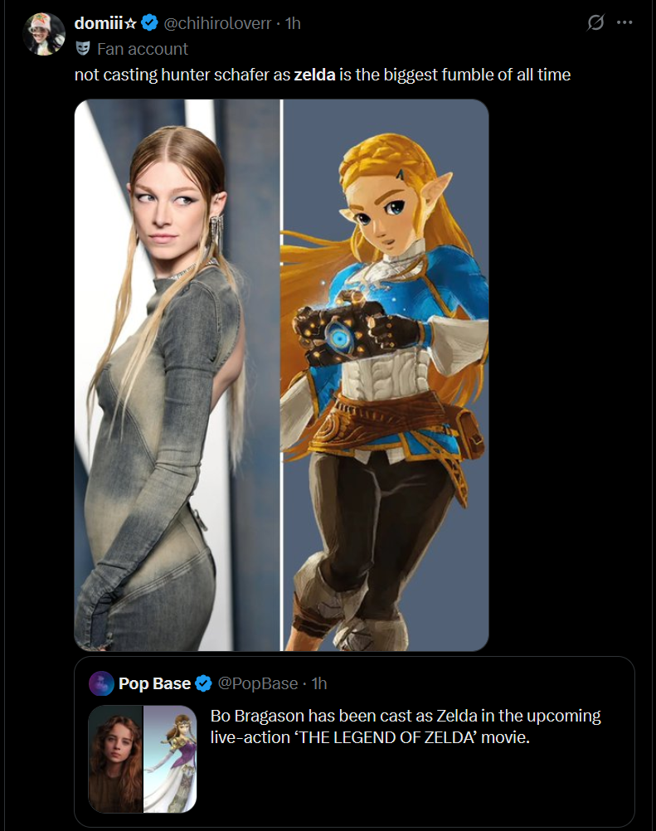Open the @chihiroloverr handle link
Image resolution: width=656 pixels, height=831 pixels.
(217, 22)
